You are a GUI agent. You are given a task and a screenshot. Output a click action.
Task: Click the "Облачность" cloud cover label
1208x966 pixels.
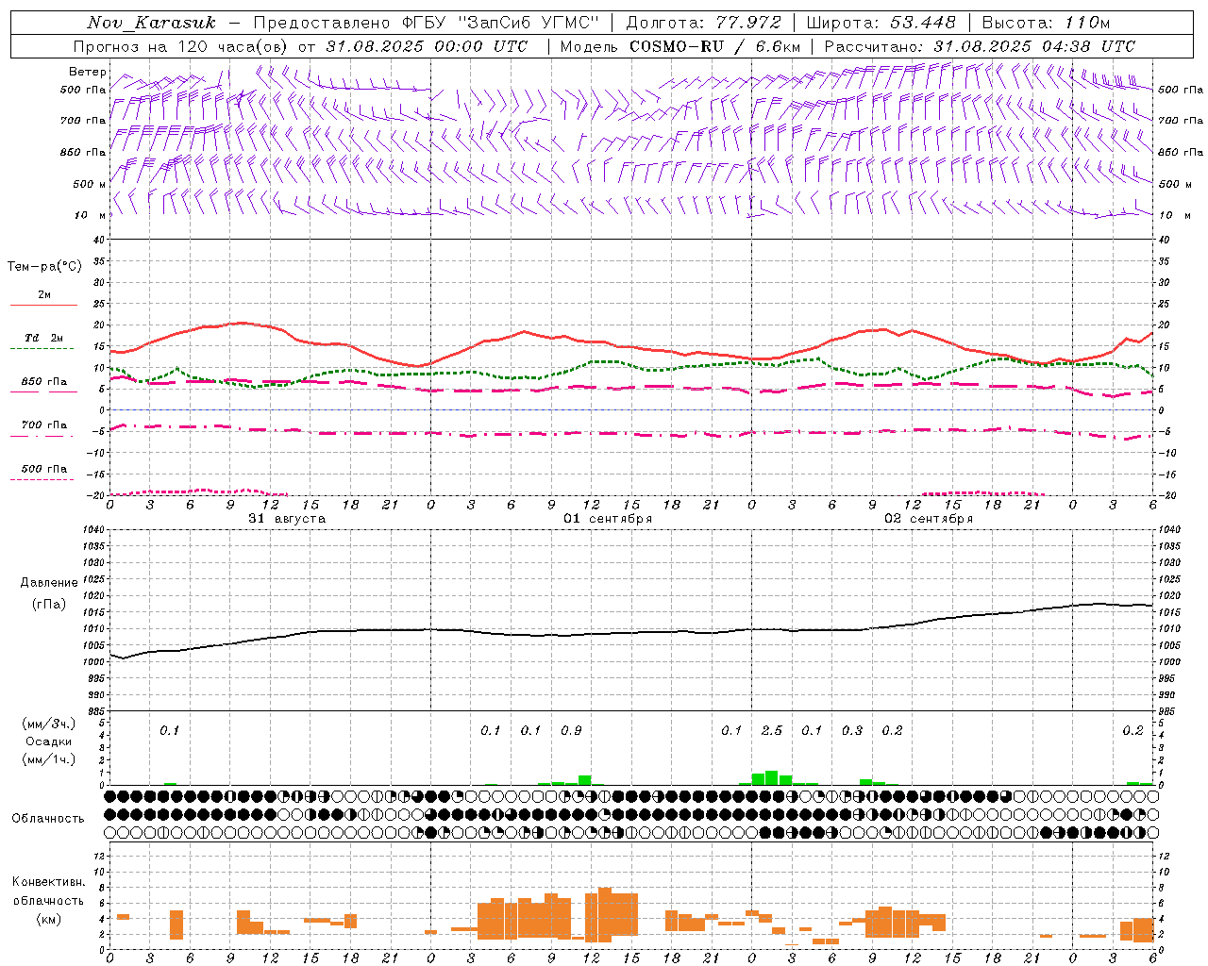click(x=48, y=818)
